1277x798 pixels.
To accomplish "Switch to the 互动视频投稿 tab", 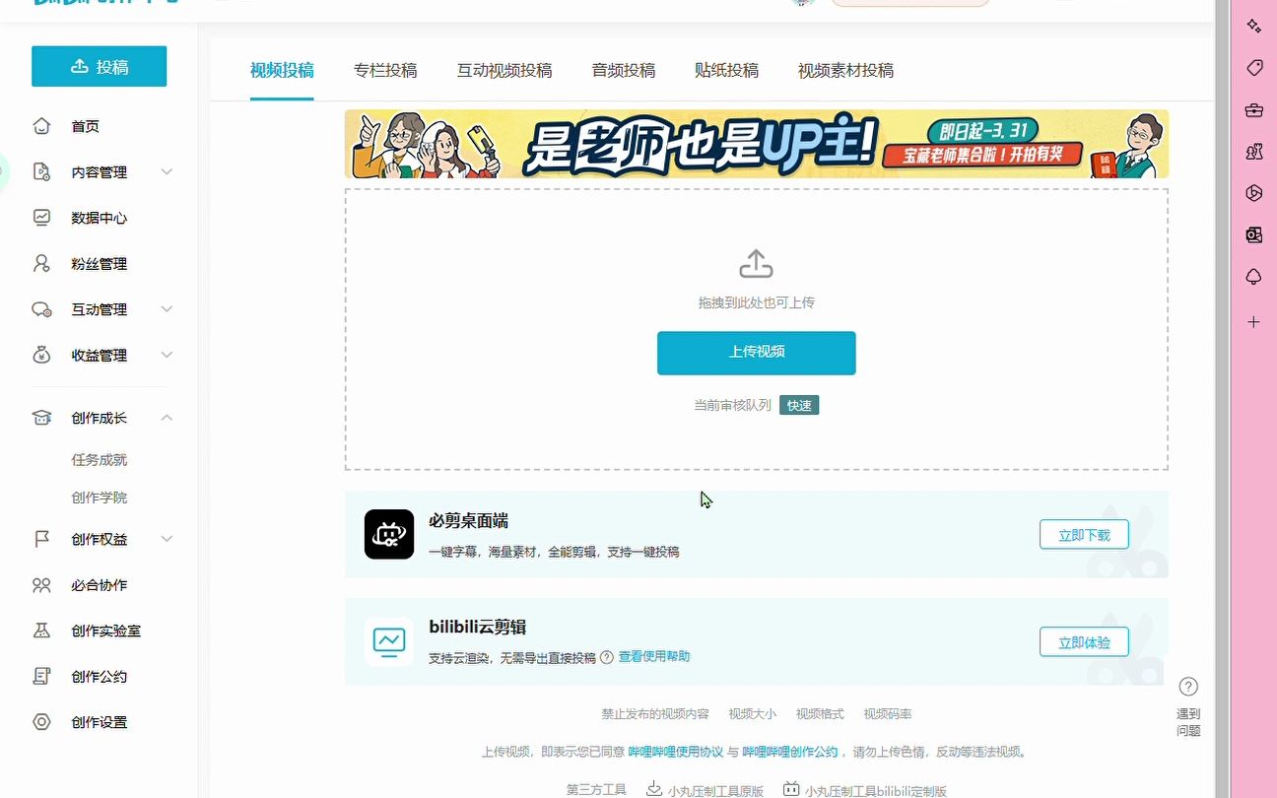I will point(504,70).
